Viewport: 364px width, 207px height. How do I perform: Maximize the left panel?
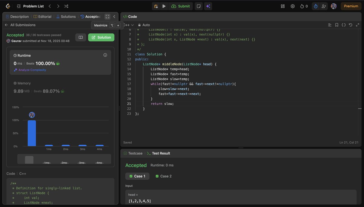[107, 17]
